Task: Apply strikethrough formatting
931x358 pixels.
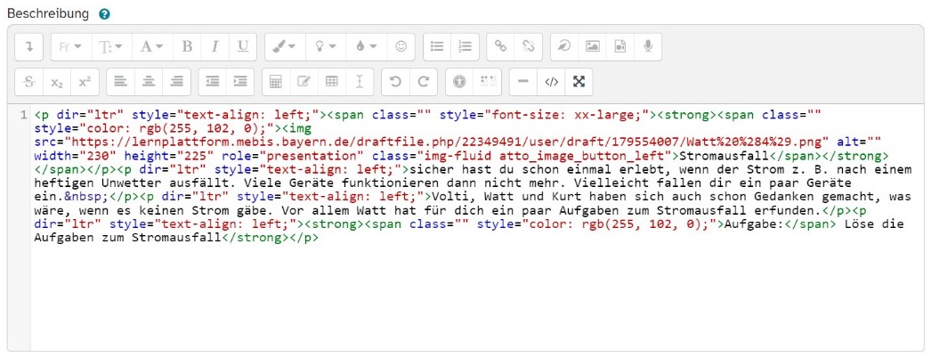Action: point(29,82)
